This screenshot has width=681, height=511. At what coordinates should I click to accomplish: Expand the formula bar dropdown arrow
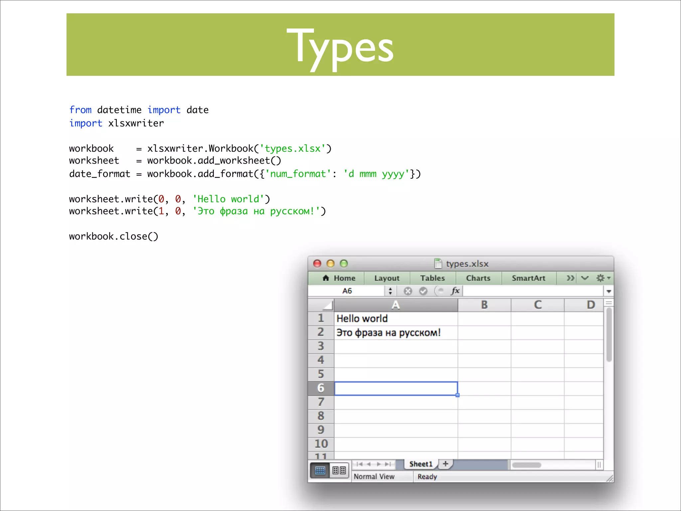point(609,291)
